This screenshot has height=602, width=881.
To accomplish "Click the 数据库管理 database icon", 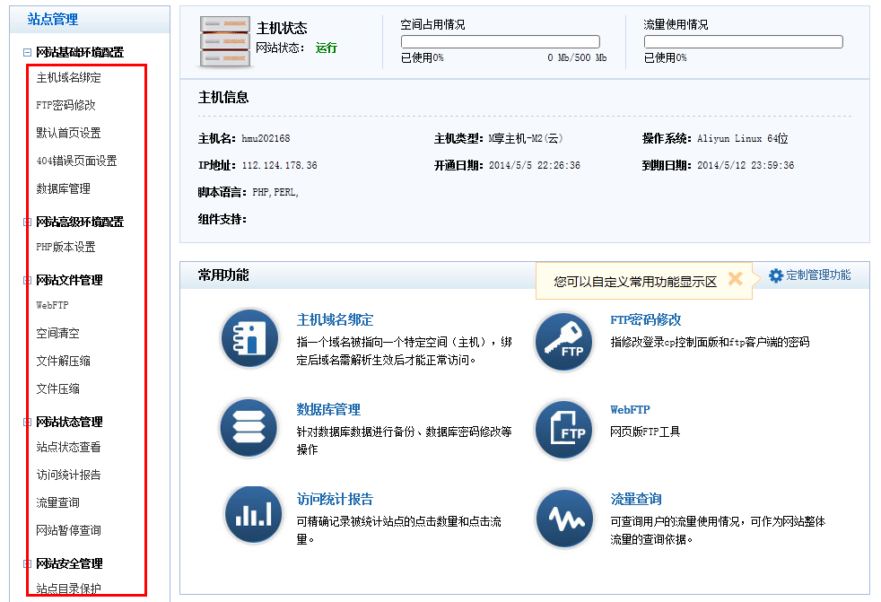I will click(249, 428).
